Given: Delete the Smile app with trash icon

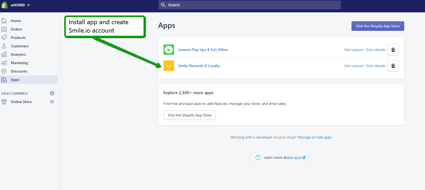Looking at the screenshot, I should tap(393, 66).
